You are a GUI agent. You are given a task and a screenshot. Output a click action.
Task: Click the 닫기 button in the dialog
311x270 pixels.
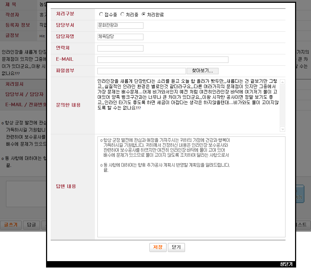(x=176, y=247)
